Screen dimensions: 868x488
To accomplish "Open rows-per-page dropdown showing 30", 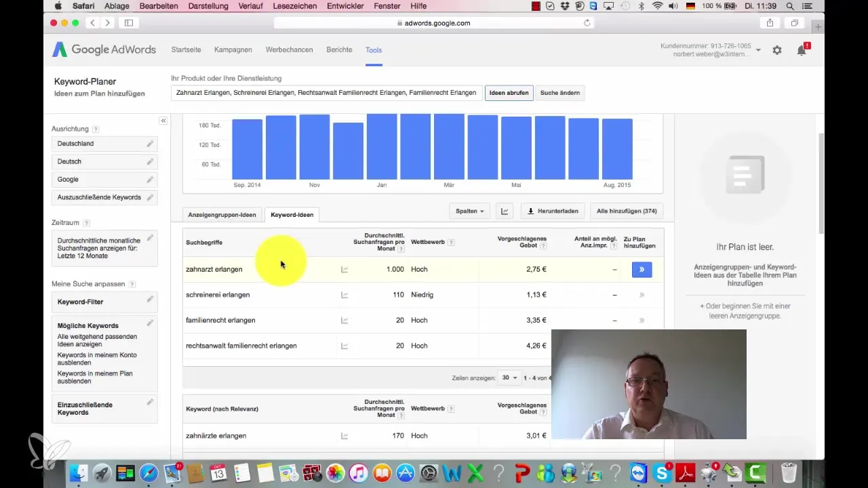I will pos(509,378).
